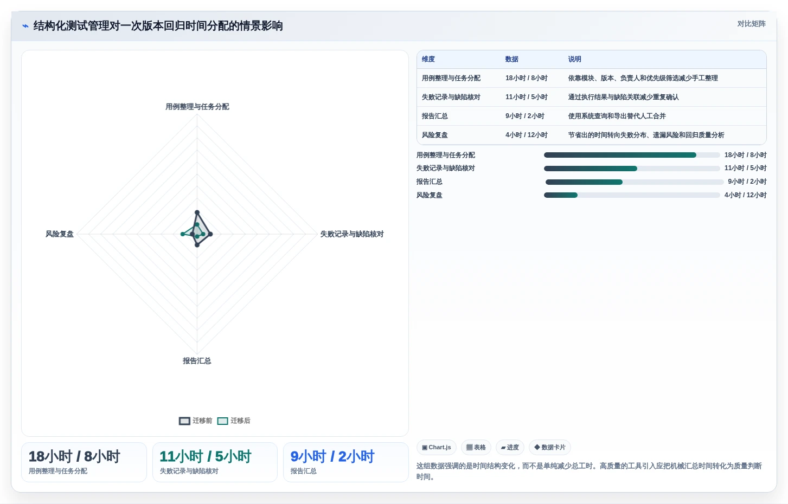788x504 pixels.
Task: Click description 通过执行结果与缺陷关联减少重复确认
Action: pyautogui.click(x=624, y=98)
